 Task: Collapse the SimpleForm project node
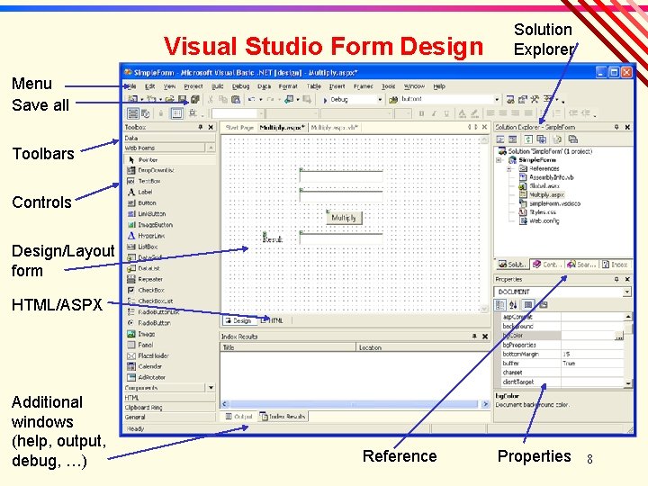[499, 160]
